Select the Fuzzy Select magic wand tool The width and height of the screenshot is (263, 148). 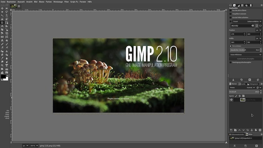click(2, 16)
